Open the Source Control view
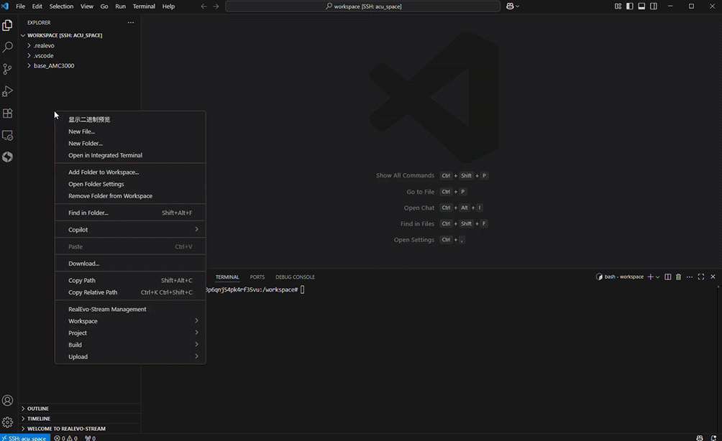This screenshot has height=441, width=722. coord(7,69)
